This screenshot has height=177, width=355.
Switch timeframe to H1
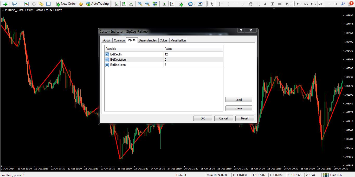point(328,4)
